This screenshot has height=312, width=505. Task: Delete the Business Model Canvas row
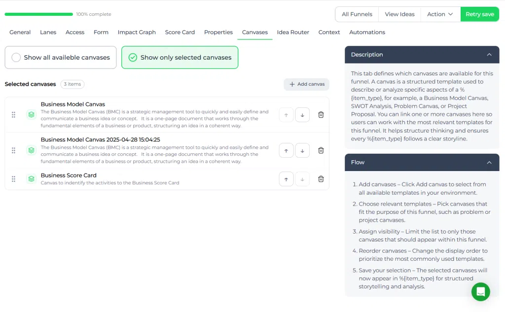tap(321, 115)
